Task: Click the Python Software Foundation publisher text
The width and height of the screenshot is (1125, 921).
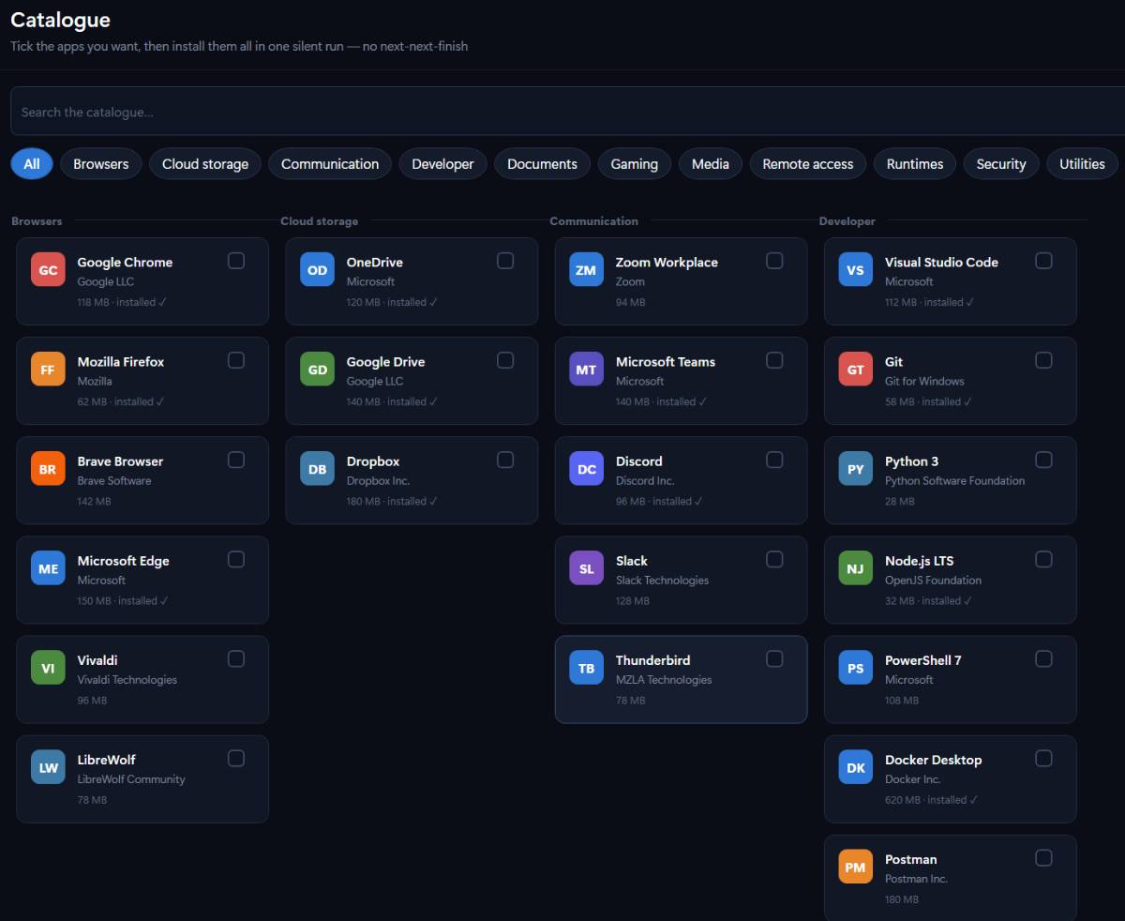Action: [954, 481]
